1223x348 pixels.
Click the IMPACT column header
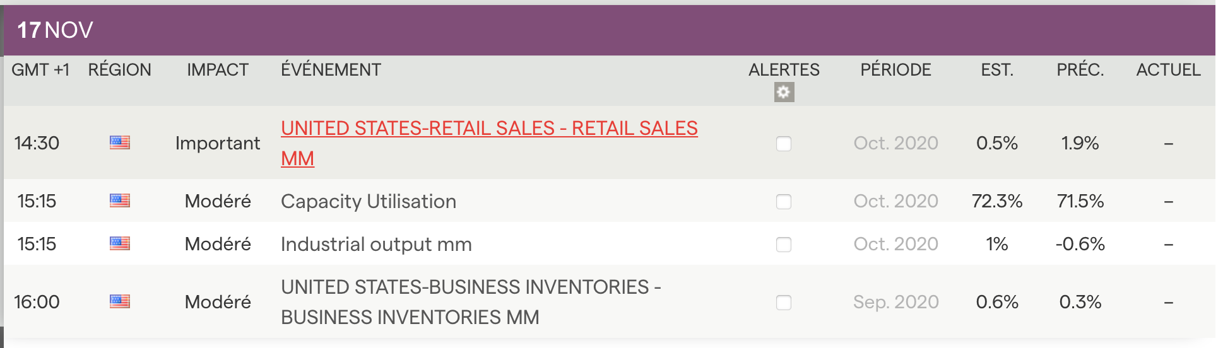coord(218,70)
